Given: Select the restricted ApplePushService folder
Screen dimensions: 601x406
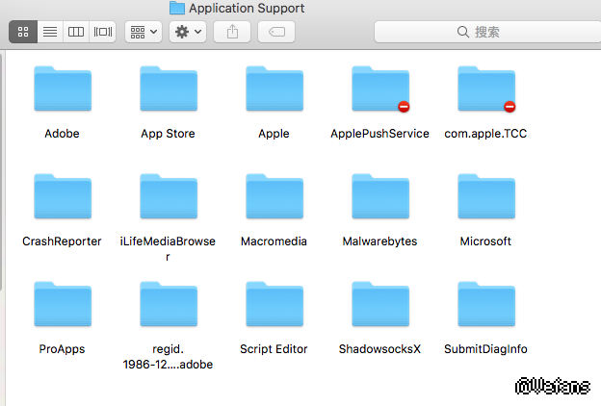Looking at the screenshot, I should (x=379, y=90).
